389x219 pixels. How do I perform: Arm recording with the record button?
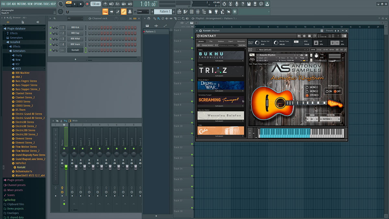click(x=87, y=4)
